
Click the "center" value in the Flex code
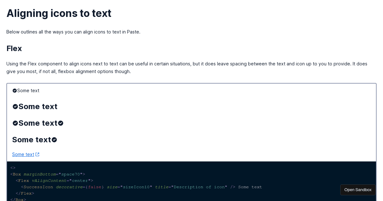pos(80,181)
